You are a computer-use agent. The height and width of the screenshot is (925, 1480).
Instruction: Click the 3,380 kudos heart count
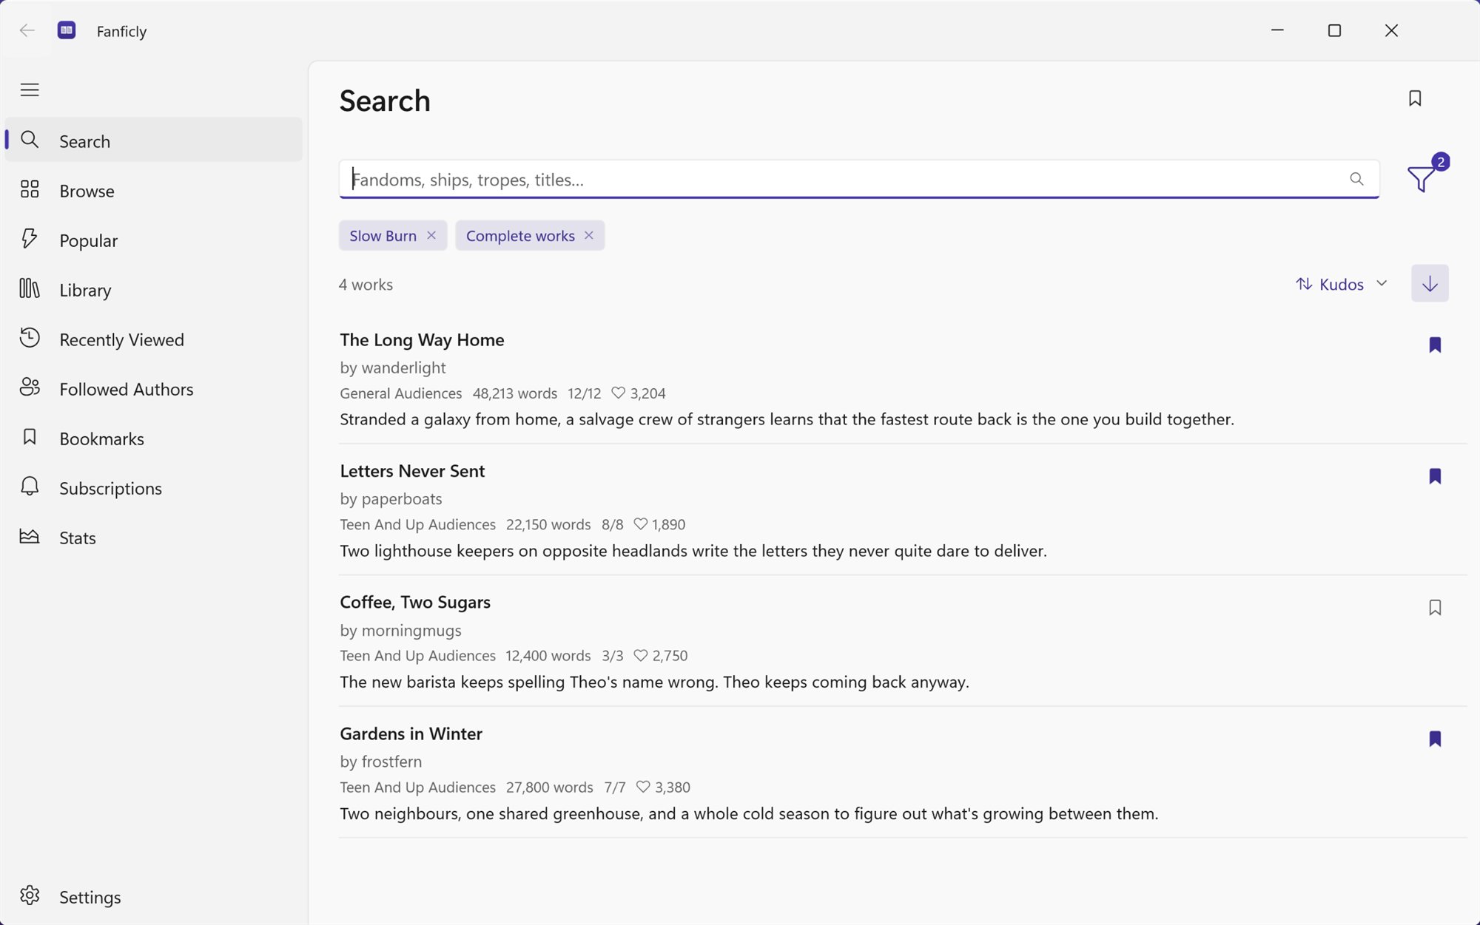point(663,787)
